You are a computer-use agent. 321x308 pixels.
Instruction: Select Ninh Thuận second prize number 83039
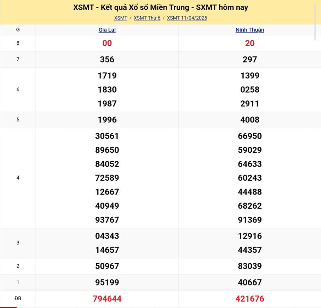[x=250, y=266]
